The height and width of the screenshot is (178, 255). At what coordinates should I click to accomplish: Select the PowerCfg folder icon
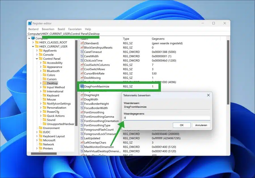[x=44, y=111]
